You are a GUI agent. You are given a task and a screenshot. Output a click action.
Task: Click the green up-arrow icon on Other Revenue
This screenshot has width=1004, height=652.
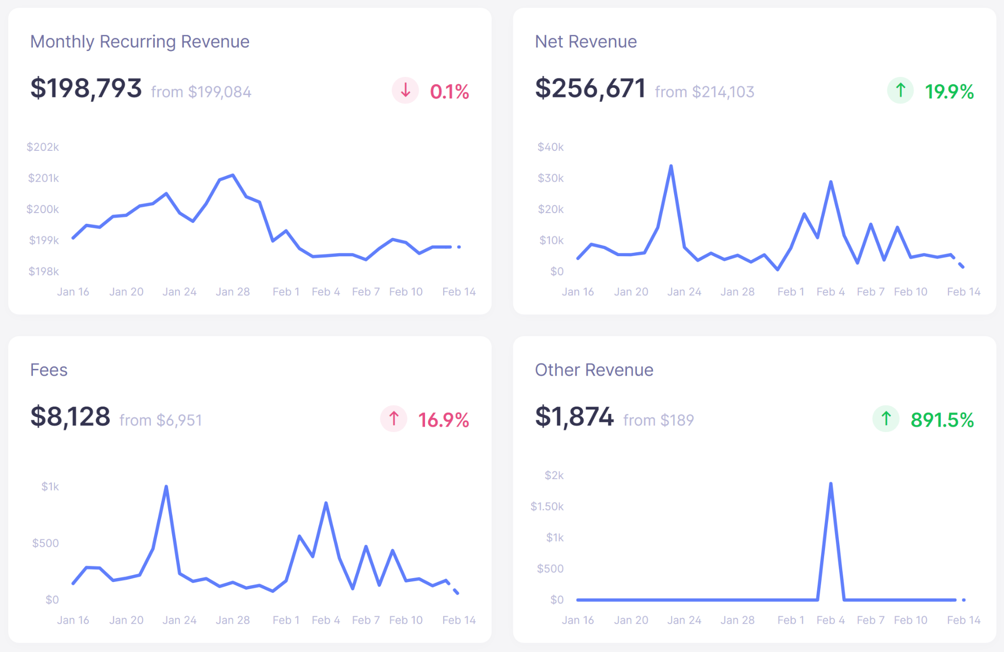pyautogui.click(x=886, y=419)
